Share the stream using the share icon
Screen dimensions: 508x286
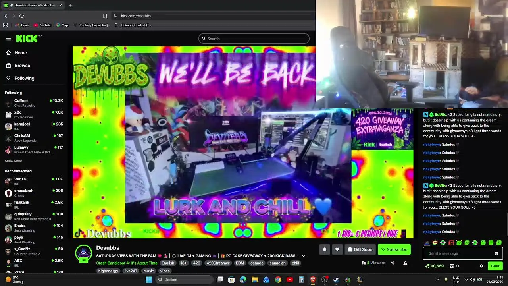(x=393, y=263)
